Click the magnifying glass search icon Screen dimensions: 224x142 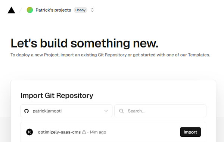(121, 111)
